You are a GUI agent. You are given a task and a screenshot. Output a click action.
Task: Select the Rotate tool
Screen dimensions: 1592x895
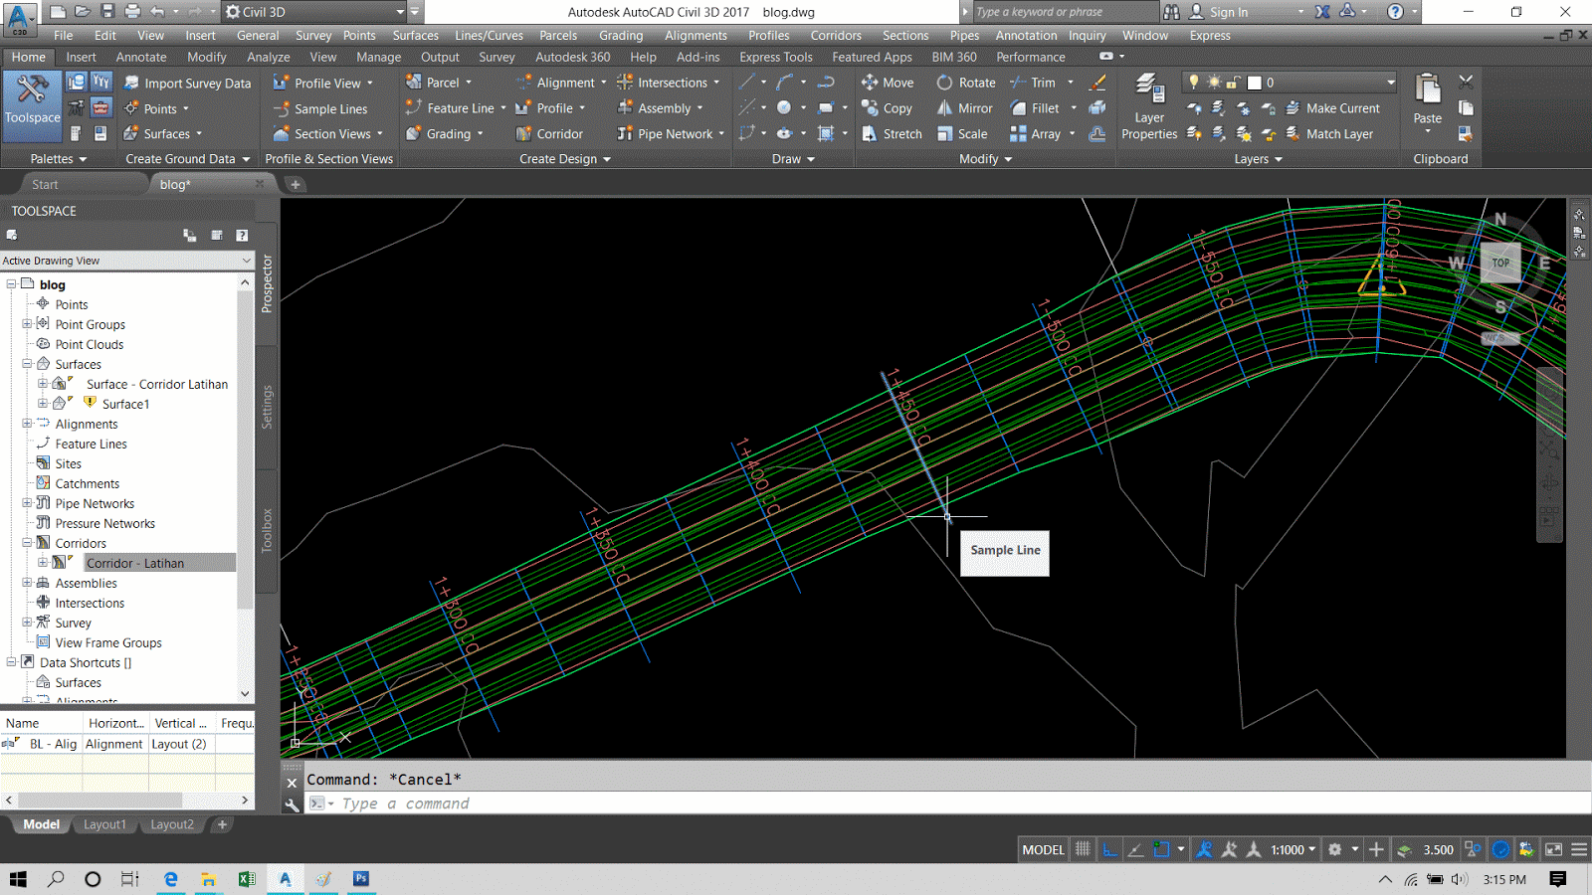point(964,83)
